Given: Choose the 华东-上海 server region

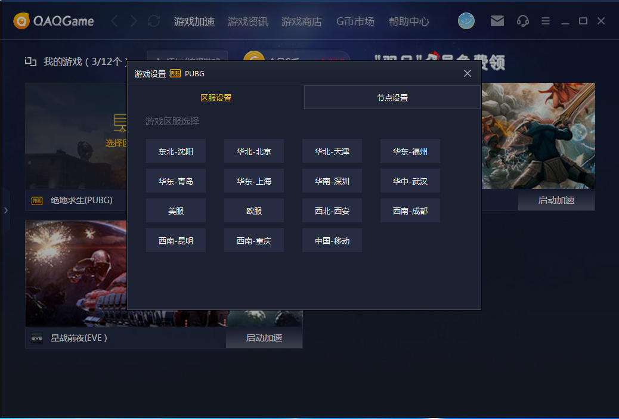Looking at the screenshot, I should click(254, 181).
